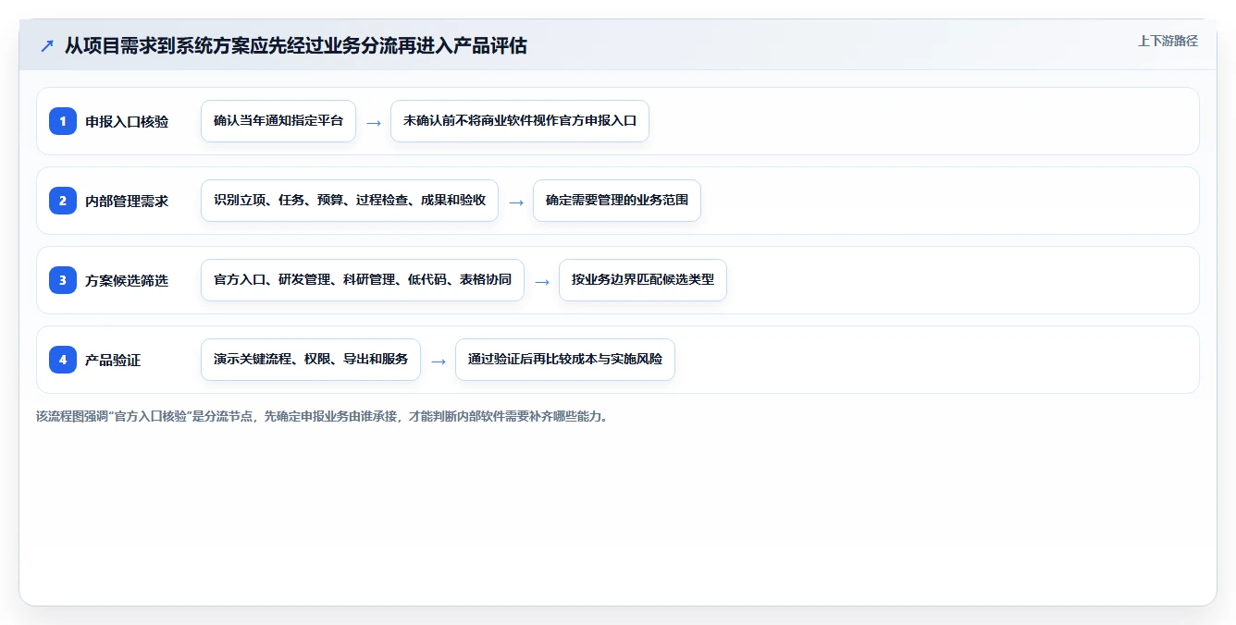Click the 上下游路径 label in the header
This screenshot has width=1236, height=625.
1168,41
